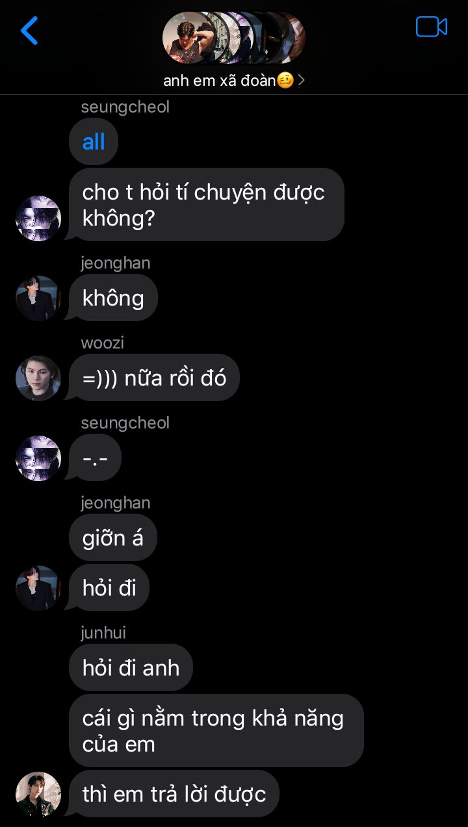Tap the 'woozi' sender name label
468x827 pixels.
tap(102, 343)
